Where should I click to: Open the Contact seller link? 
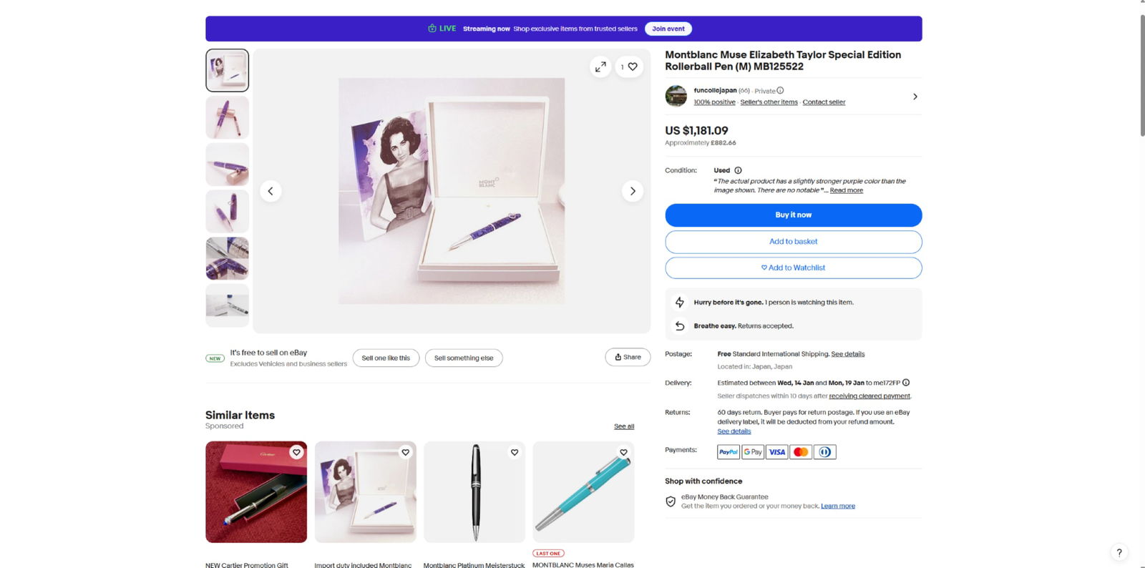click(824, 102)
